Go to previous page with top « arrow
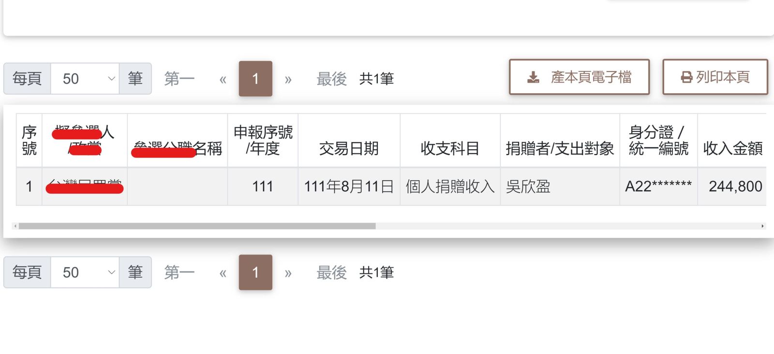This screenshot has height=354, width=774. (x=223, y=79)
